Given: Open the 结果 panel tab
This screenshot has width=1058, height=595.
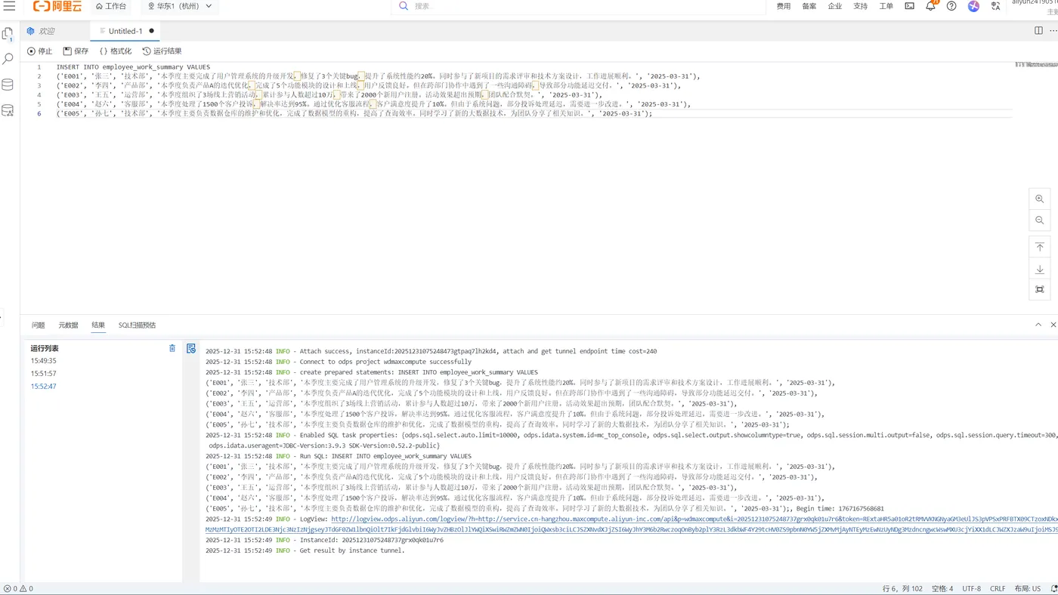Looking at the screenshot, I should pyautogui.click(x=98, y=325).
